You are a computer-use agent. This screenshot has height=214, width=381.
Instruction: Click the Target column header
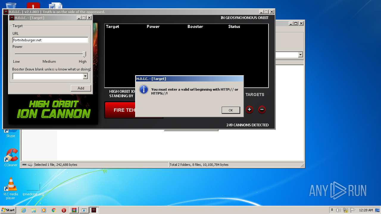click(113, 26)
